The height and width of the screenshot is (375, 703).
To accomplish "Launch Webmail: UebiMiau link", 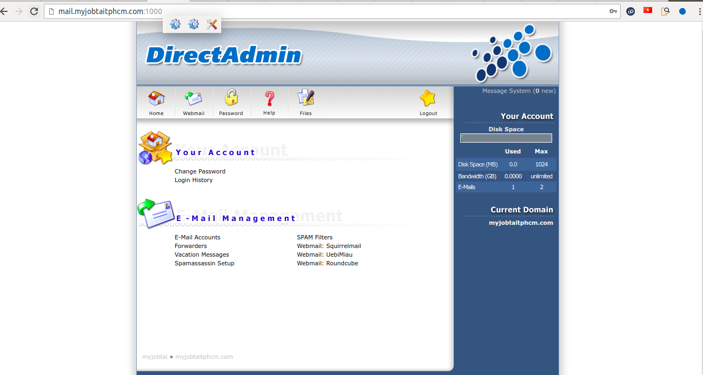I will pos(324,255).
